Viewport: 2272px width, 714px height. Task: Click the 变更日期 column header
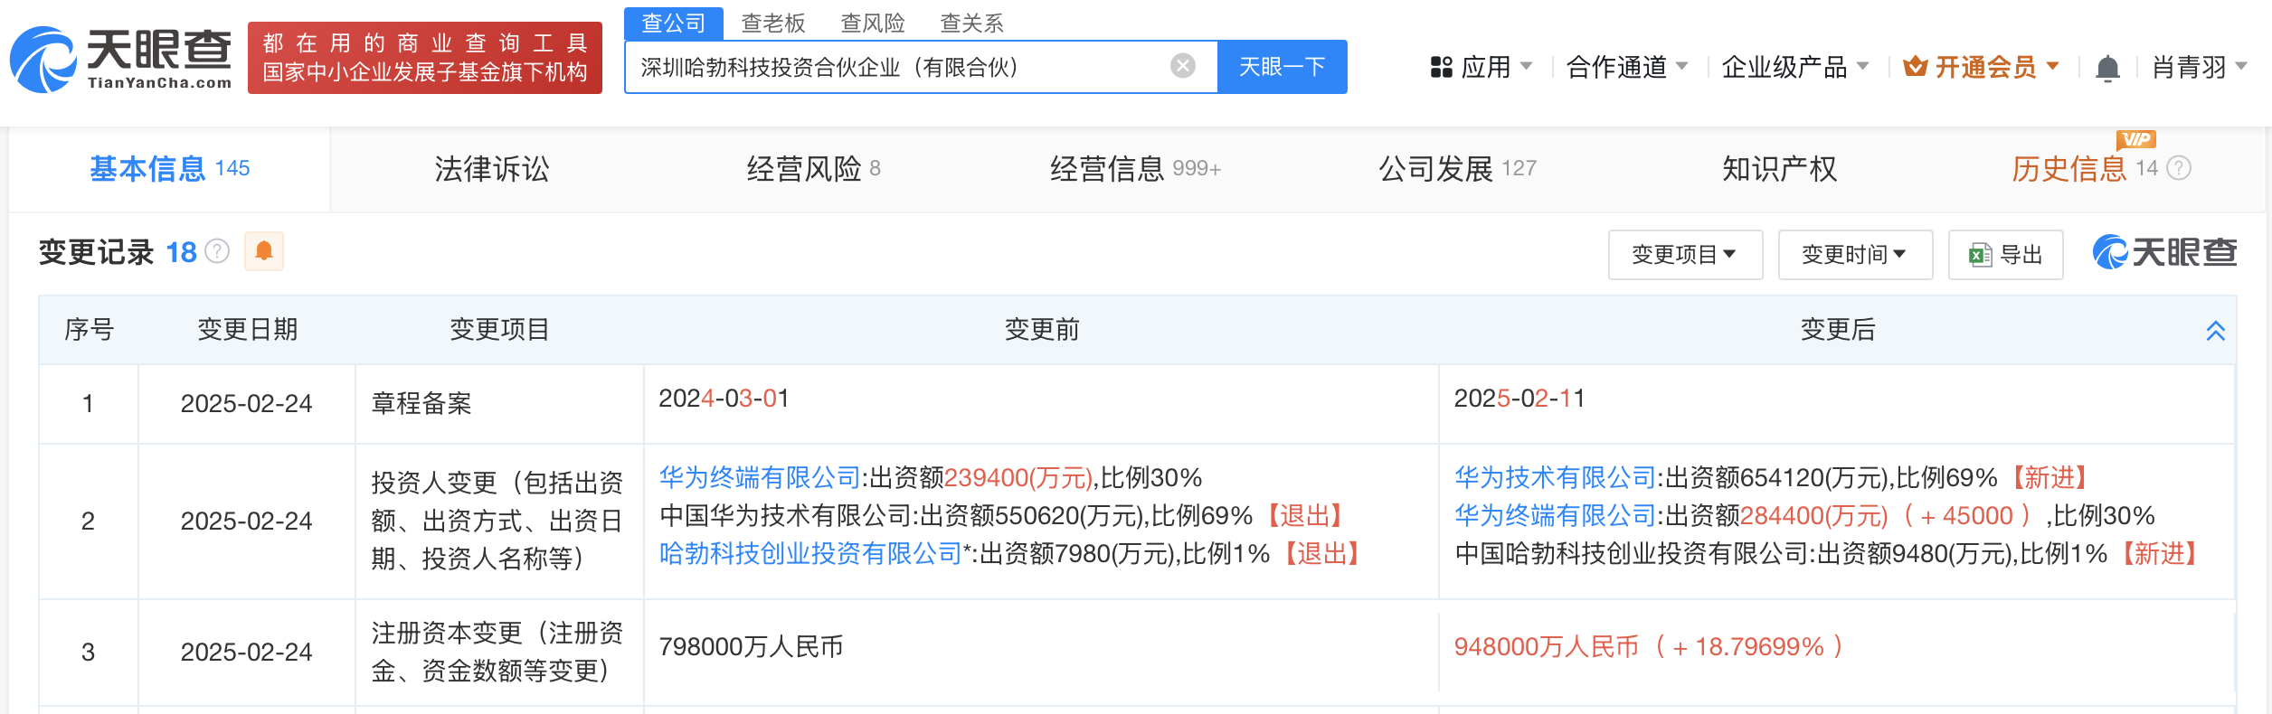pos(247,330)
